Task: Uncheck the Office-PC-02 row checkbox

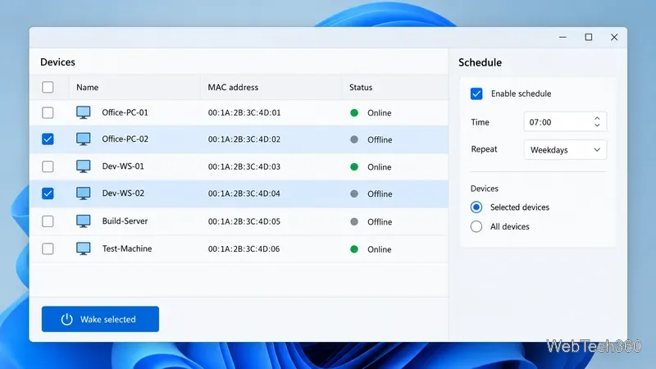Action: [x=48, y=139]
